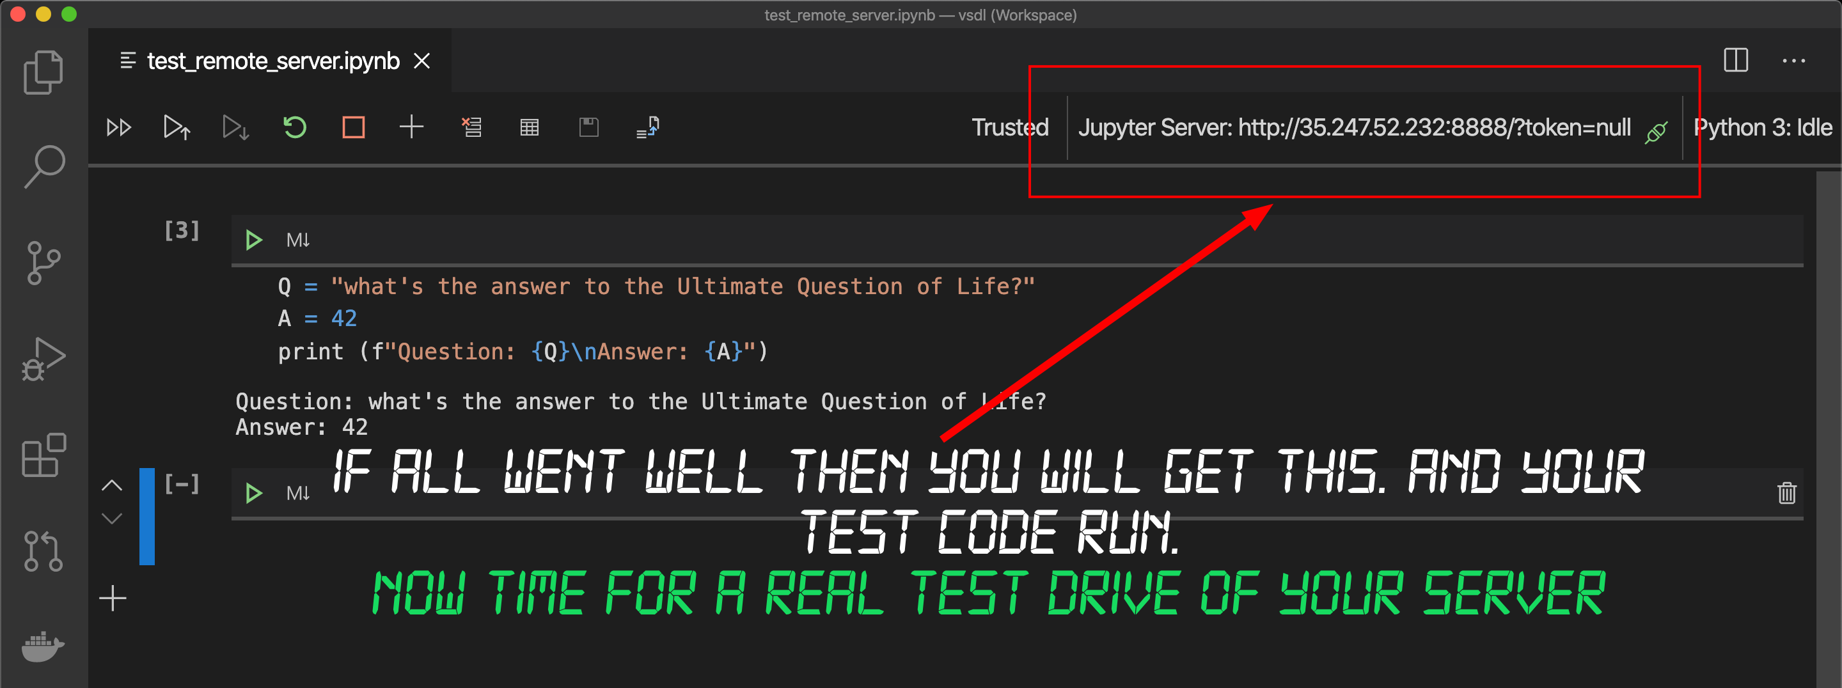Click the [3] execution count label
This screenshot has height=688, width=1842.
182,230
